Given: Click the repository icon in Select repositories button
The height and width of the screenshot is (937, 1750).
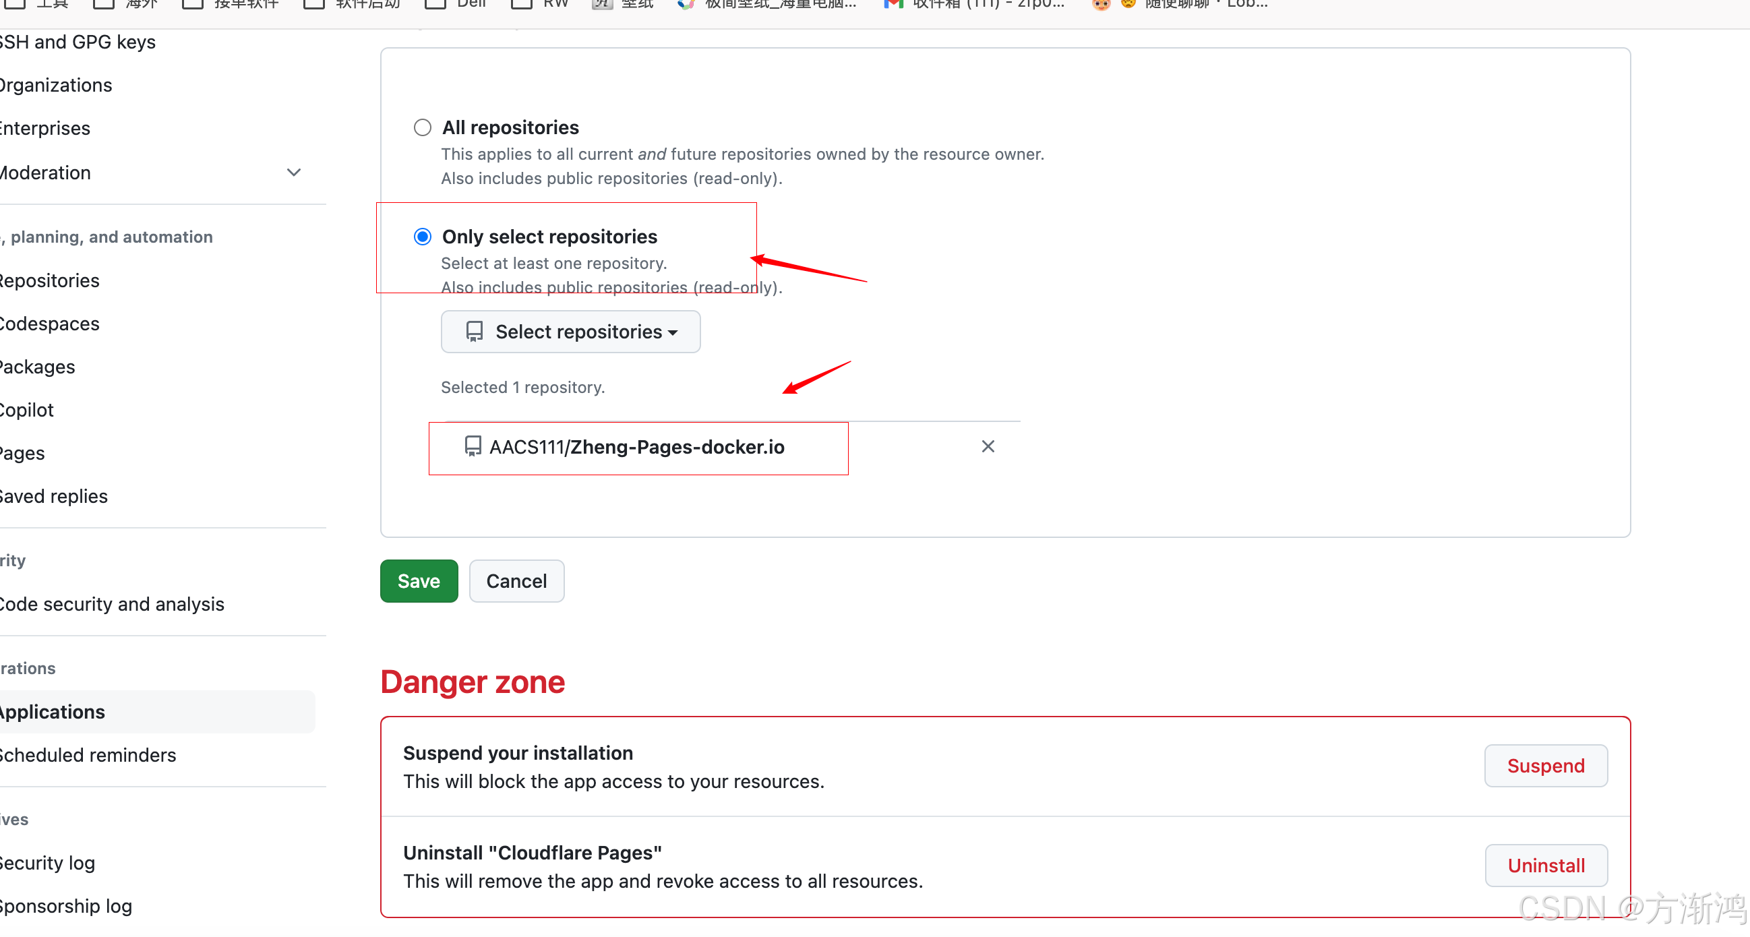Looking at the screenshot, I should (x=474, y=332).
